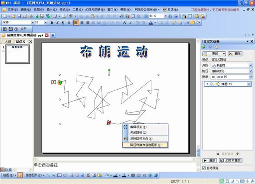The width and height of the screenshot is (255, 184).
Task: Expand the 速度 speed dropdown
Action: (x=232, y=77)
